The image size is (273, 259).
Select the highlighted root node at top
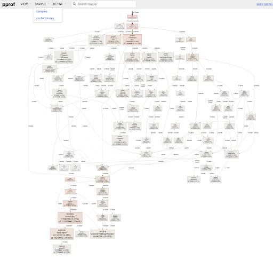click(x=132, y=17)
